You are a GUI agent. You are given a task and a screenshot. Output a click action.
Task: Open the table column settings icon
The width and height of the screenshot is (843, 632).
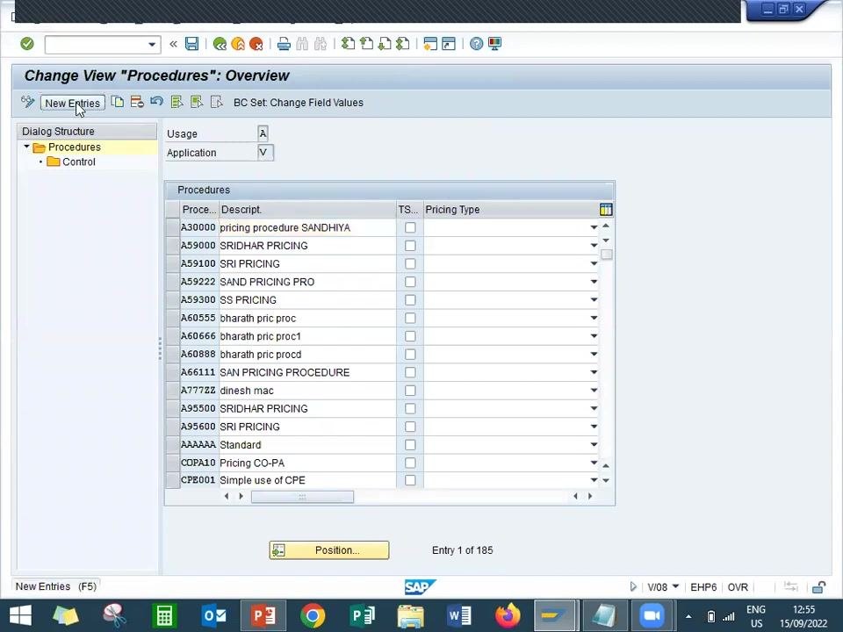tap(606, 210)
